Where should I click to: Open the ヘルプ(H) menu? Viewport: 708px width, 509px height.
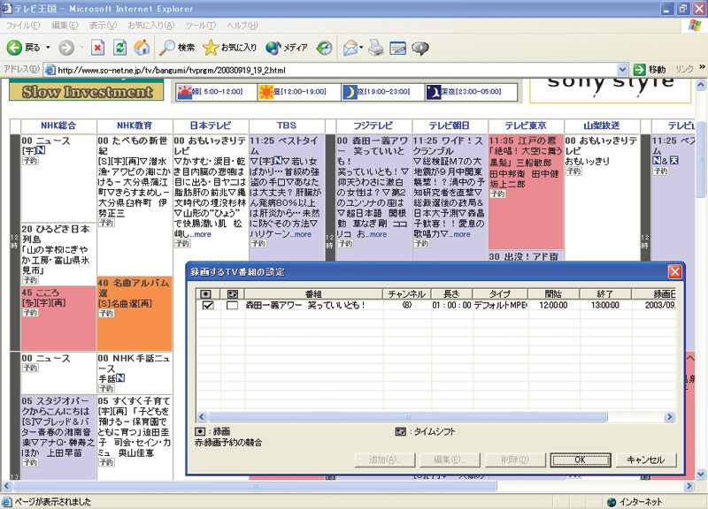point(242,26)
